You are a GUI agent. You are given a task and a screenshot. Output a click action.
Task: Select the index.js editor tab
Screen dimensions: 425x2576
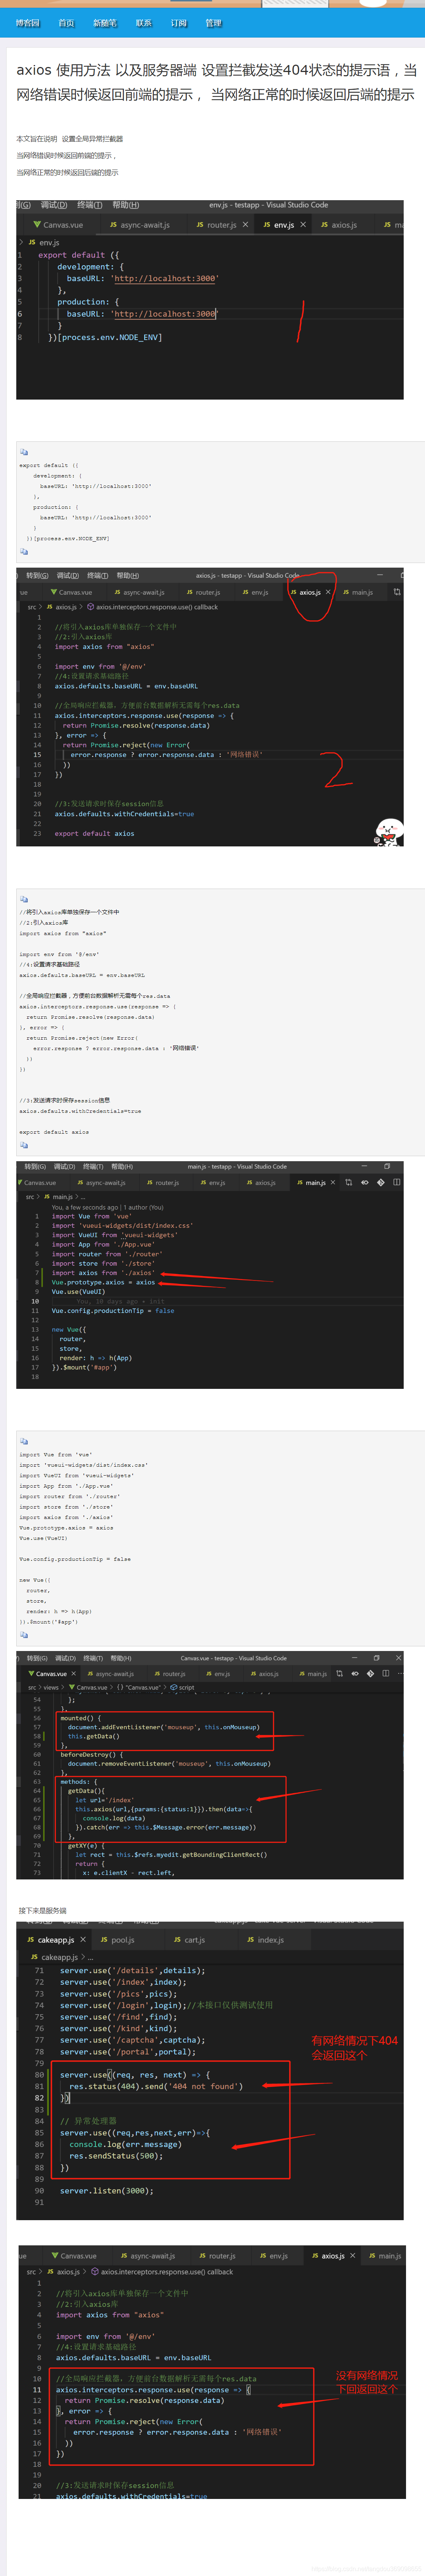tap(265, 1940)
